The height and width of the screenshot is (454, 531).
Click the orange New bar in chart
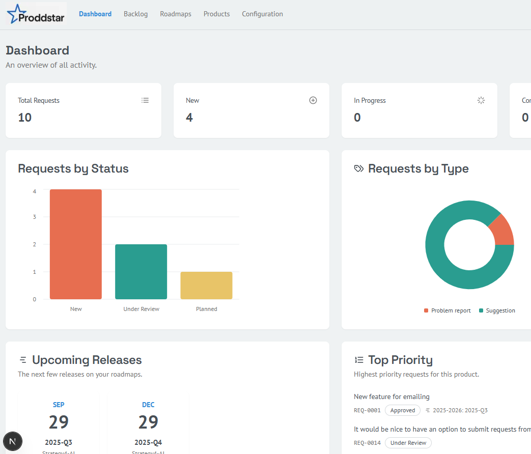point(76,244)
